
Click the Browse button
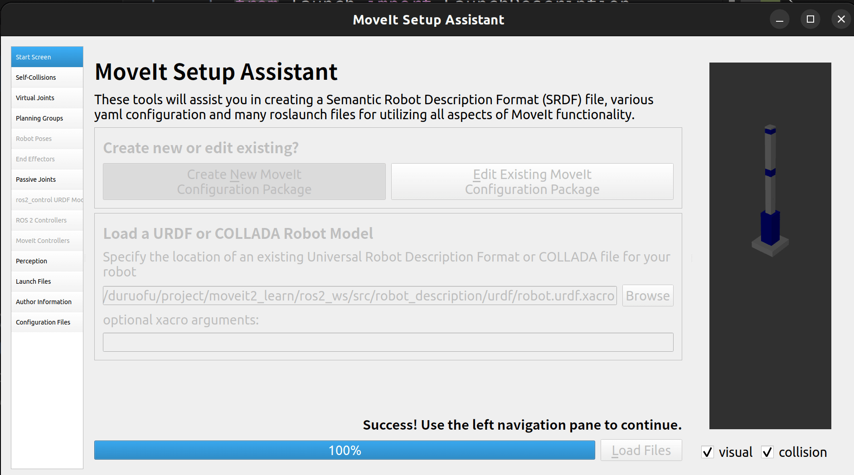[647, 296]
